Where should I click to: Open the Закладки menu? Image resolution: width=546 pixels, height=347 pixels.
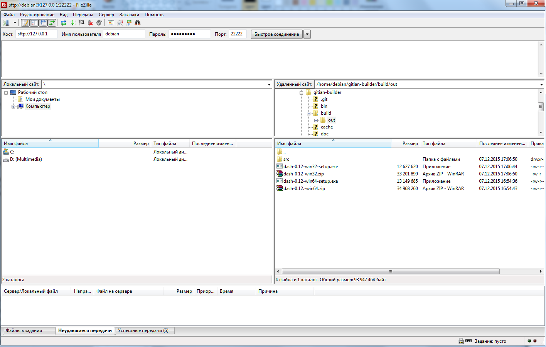point(129,14)
